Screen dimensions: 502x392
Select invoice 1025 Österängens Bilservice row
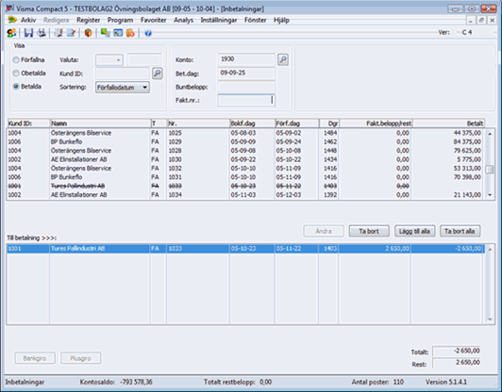coord(245,133)
